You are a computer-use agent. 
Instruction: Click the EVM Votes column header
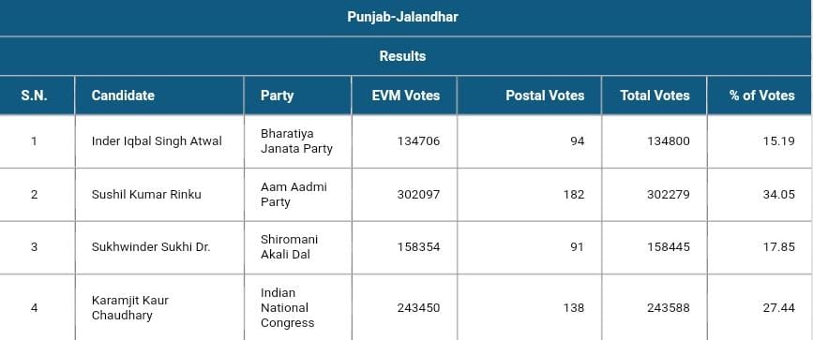click(404, 96)
